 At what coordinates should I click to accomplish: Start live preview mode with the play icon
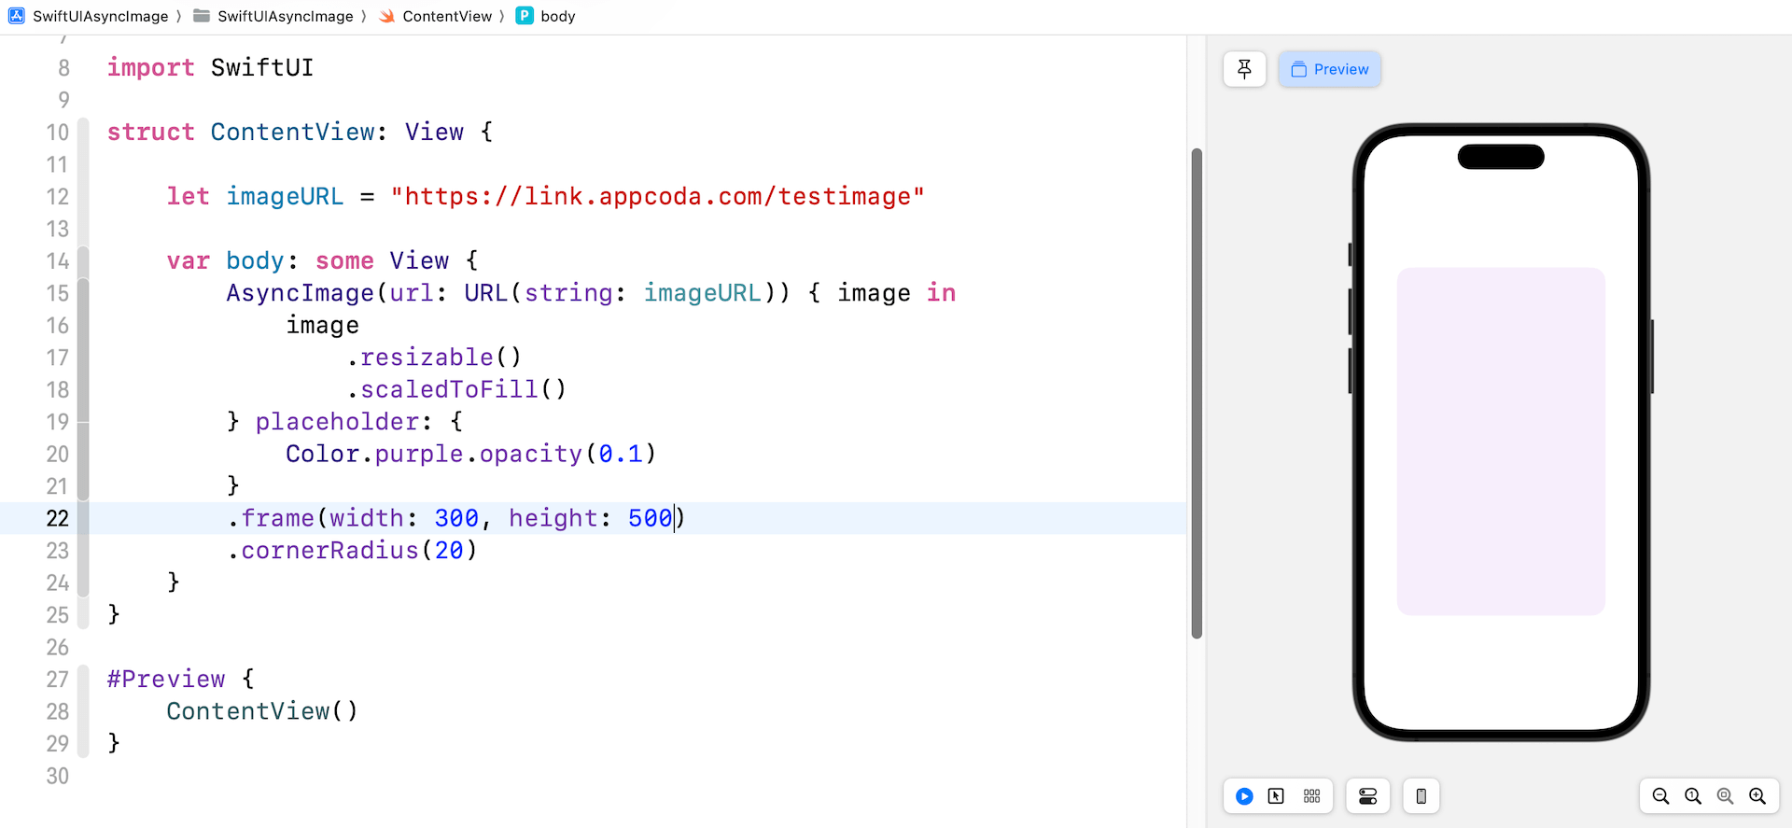click(1244, 796)
